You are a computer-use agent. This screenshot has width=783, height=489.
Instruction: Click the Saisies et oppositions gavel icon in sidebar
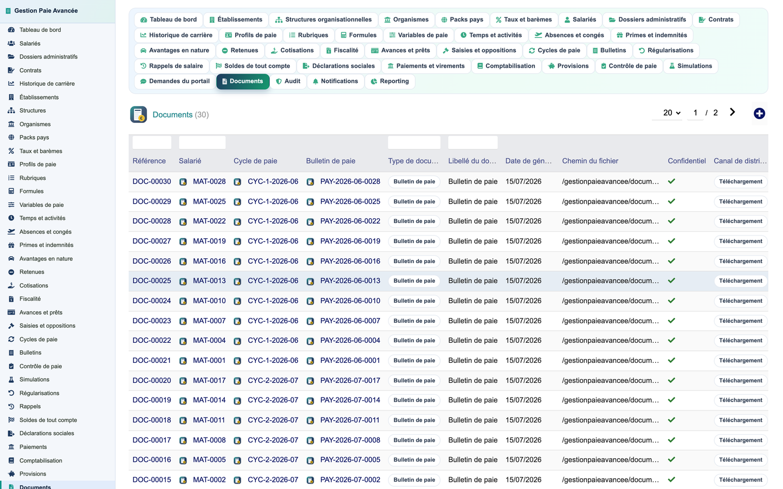tap(11, 326)
